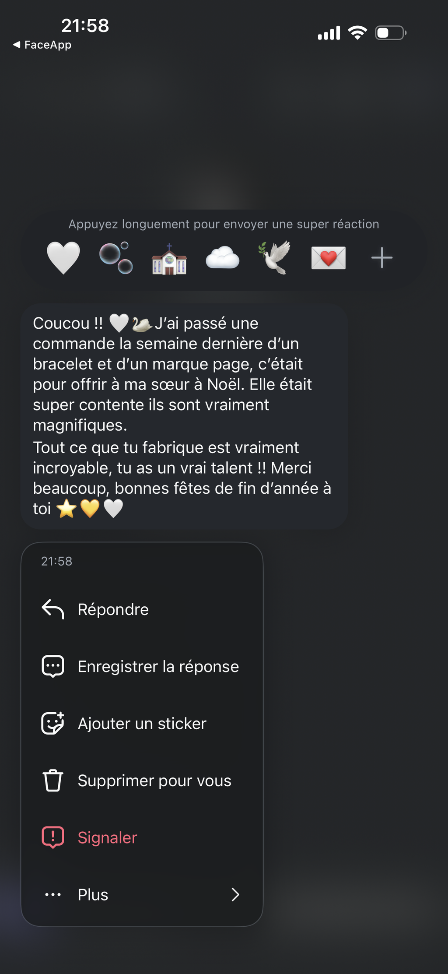
Task: Open more emoji reactions with plus
Action: [381, 257]
